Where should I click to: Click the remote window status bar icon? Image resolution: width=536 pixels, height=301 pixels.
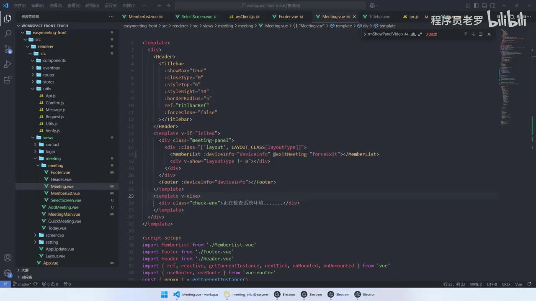(x=5, y=284)
